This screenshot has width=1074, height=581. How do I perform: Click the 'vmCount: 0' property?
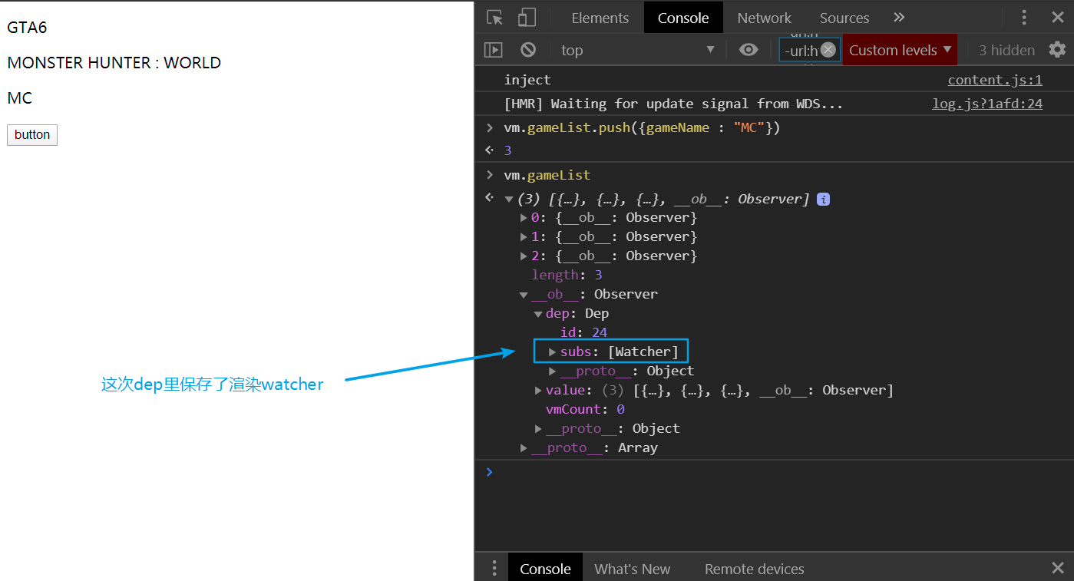pyautogui.click(x=585, y=410)
